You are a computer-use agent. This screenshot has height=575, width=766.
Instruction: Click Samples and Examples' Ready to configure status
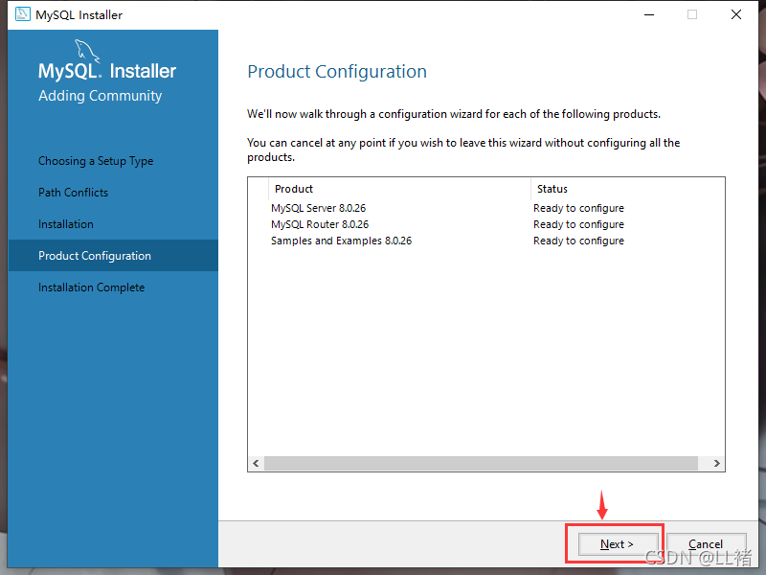[x=579, y=241]
